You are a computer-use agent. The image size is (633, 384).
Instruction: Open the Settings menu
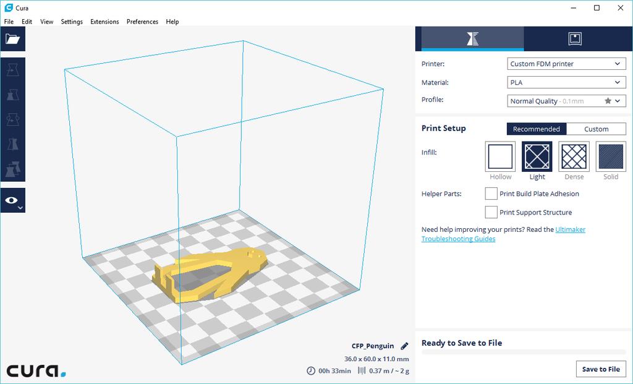[x=72, y=22]
